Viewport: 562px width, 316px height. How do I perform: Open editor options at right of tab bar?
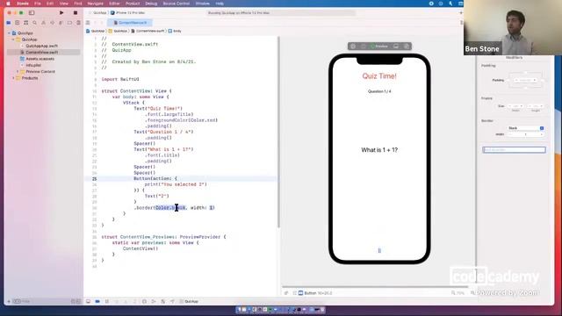coord(461,23)
